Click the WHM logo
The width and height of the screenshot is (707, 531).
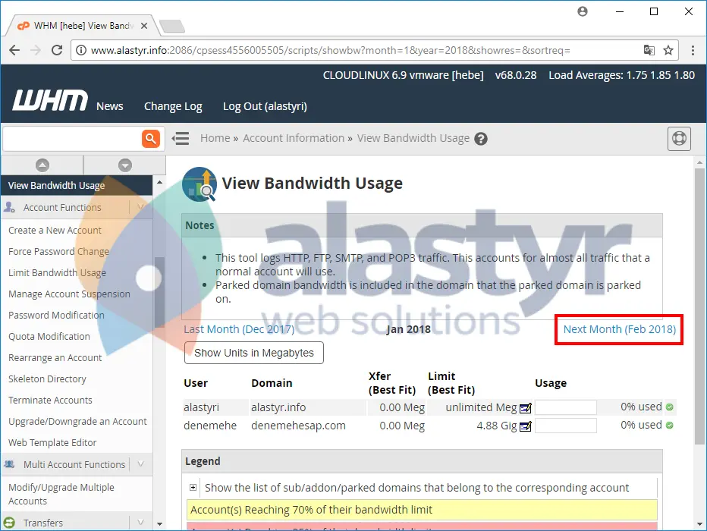coord(49,99)
